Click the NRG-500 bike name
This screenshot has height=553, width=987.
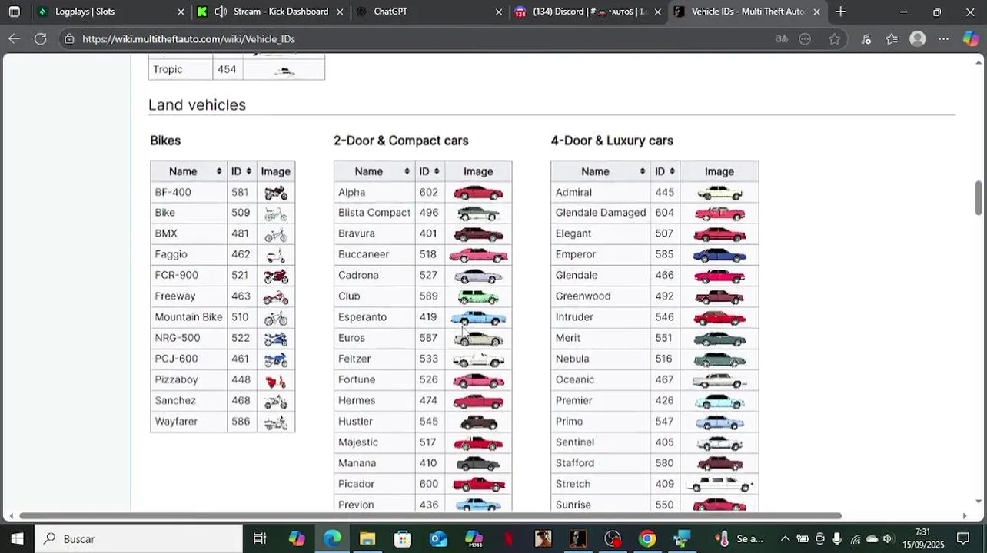pyautogui.click(x=177, y=338)
